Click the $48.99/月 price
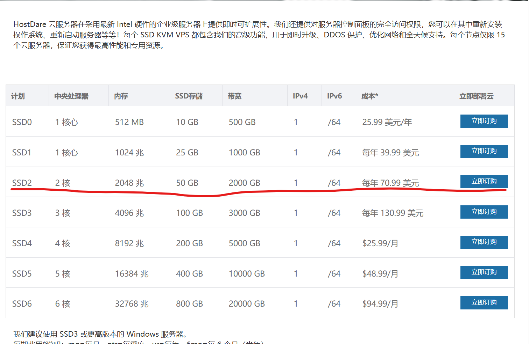 coord(380,274)
